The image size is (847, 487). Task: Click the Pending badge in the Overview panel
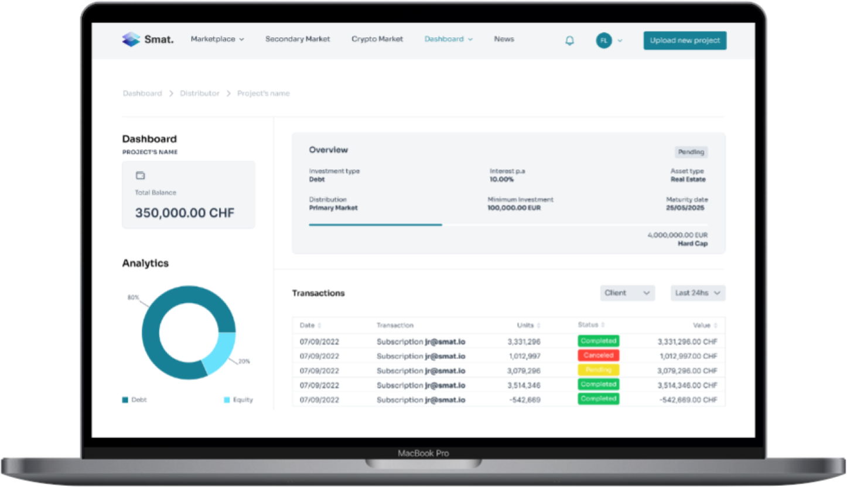(691, 152)
